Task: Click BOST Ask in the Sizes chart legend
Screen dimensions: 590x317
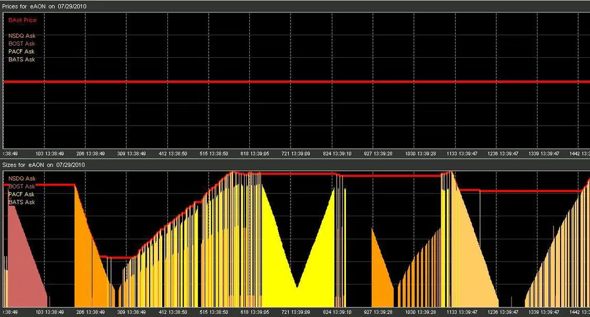Action: click(21, 186)
